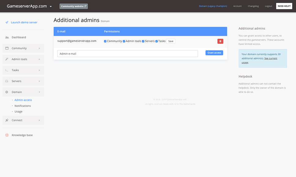This screenshot has width=296, height=177.
Task: Uncheck the Community permission checkbox
Action: 105,41
